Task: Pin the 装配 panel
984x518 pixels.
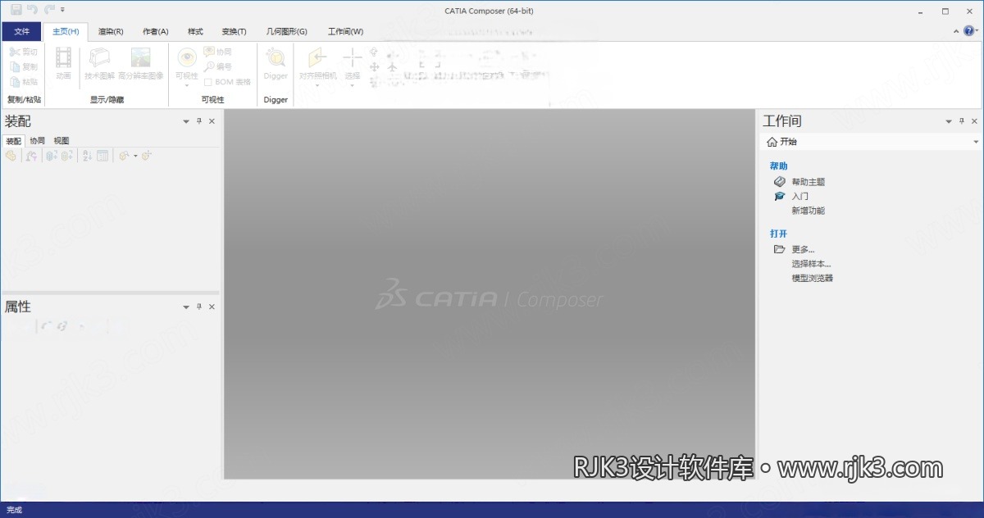Action: coord(198,121)
